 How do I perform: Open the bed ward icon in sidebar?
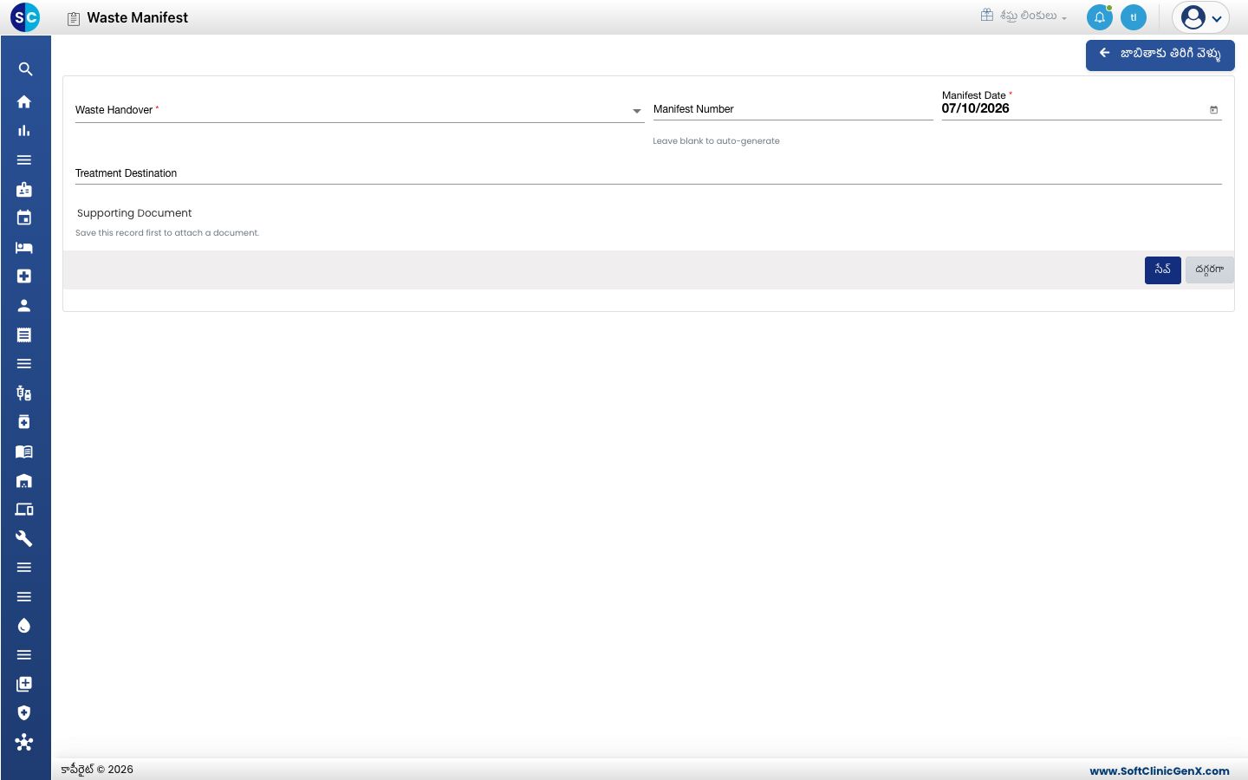pos(24,247)
